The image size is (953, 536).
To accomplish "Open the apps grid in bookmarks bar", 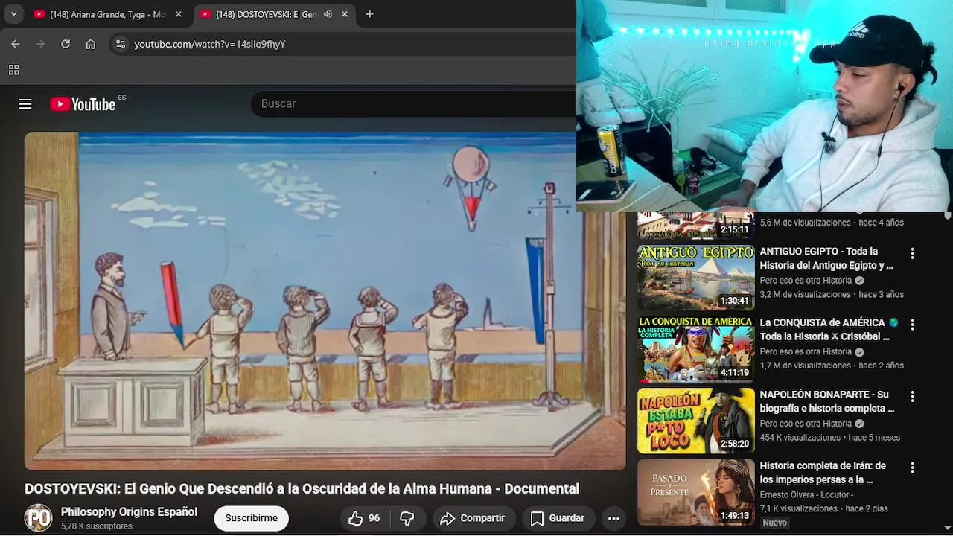I will tap(13, 70).
